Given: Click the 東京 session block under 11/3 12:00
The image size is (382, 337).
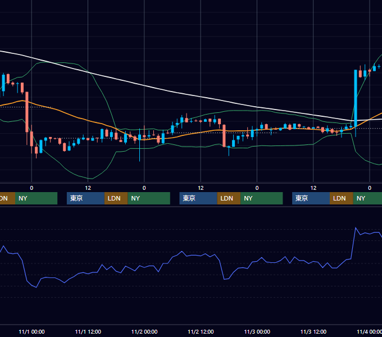Looking at the screenshot, I should click(311, 198).
